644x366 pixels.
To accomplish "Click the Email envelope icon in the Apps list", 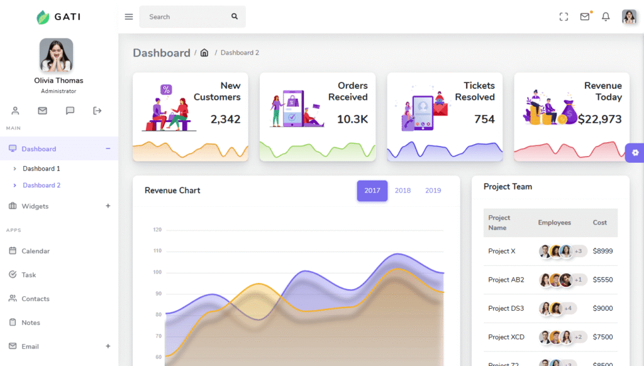I will coord(13,346).
